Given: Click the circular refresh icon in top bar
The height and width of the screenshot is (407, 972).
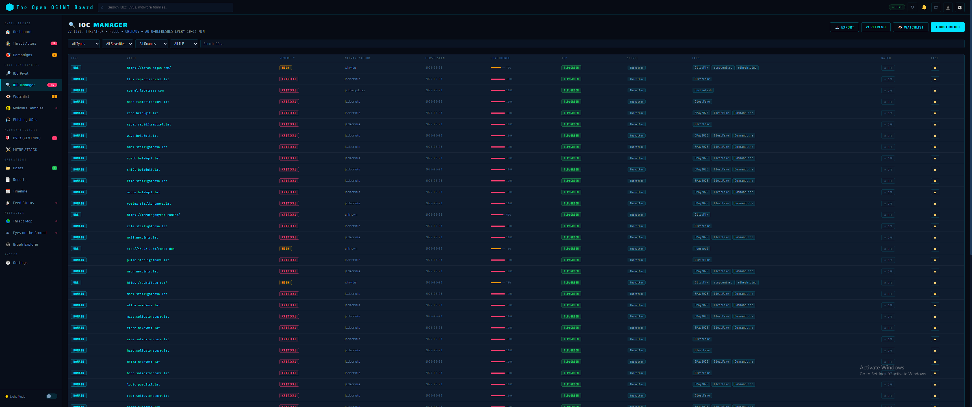Looking at the screenshot, I should (x=912, y=7).
